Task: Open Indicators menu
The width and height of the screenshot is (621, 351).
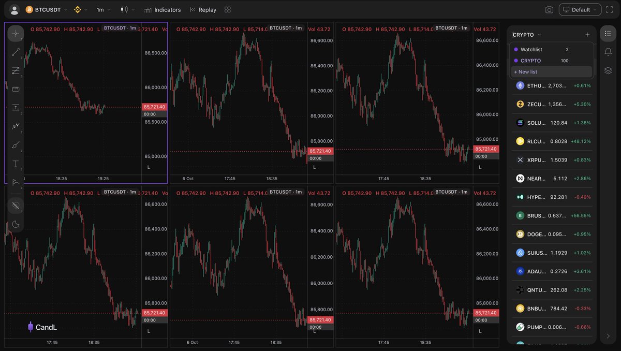Action: coord(162,10)
